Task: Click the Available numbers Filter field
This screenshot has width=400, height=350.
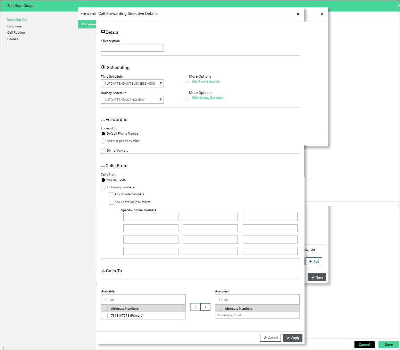Action: 143,299
